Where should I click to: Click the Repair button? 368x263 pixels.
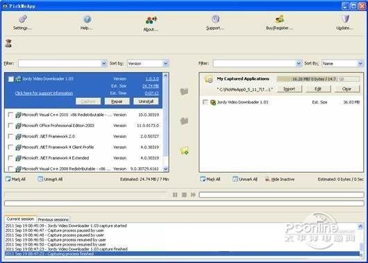117,101
